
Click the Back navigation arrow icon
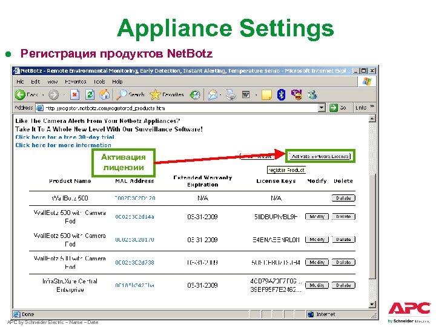tap(20, 95)
